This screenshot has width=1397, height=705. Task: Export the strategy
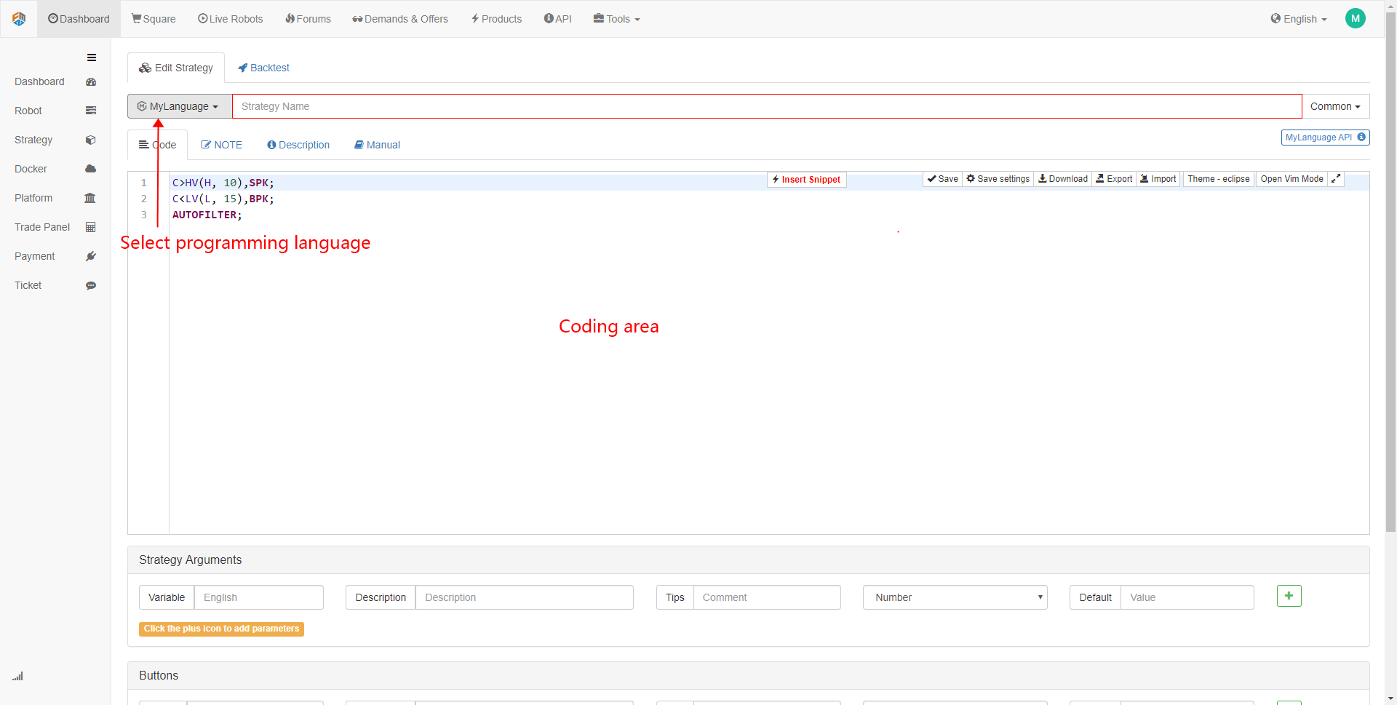pos(1114,179)
